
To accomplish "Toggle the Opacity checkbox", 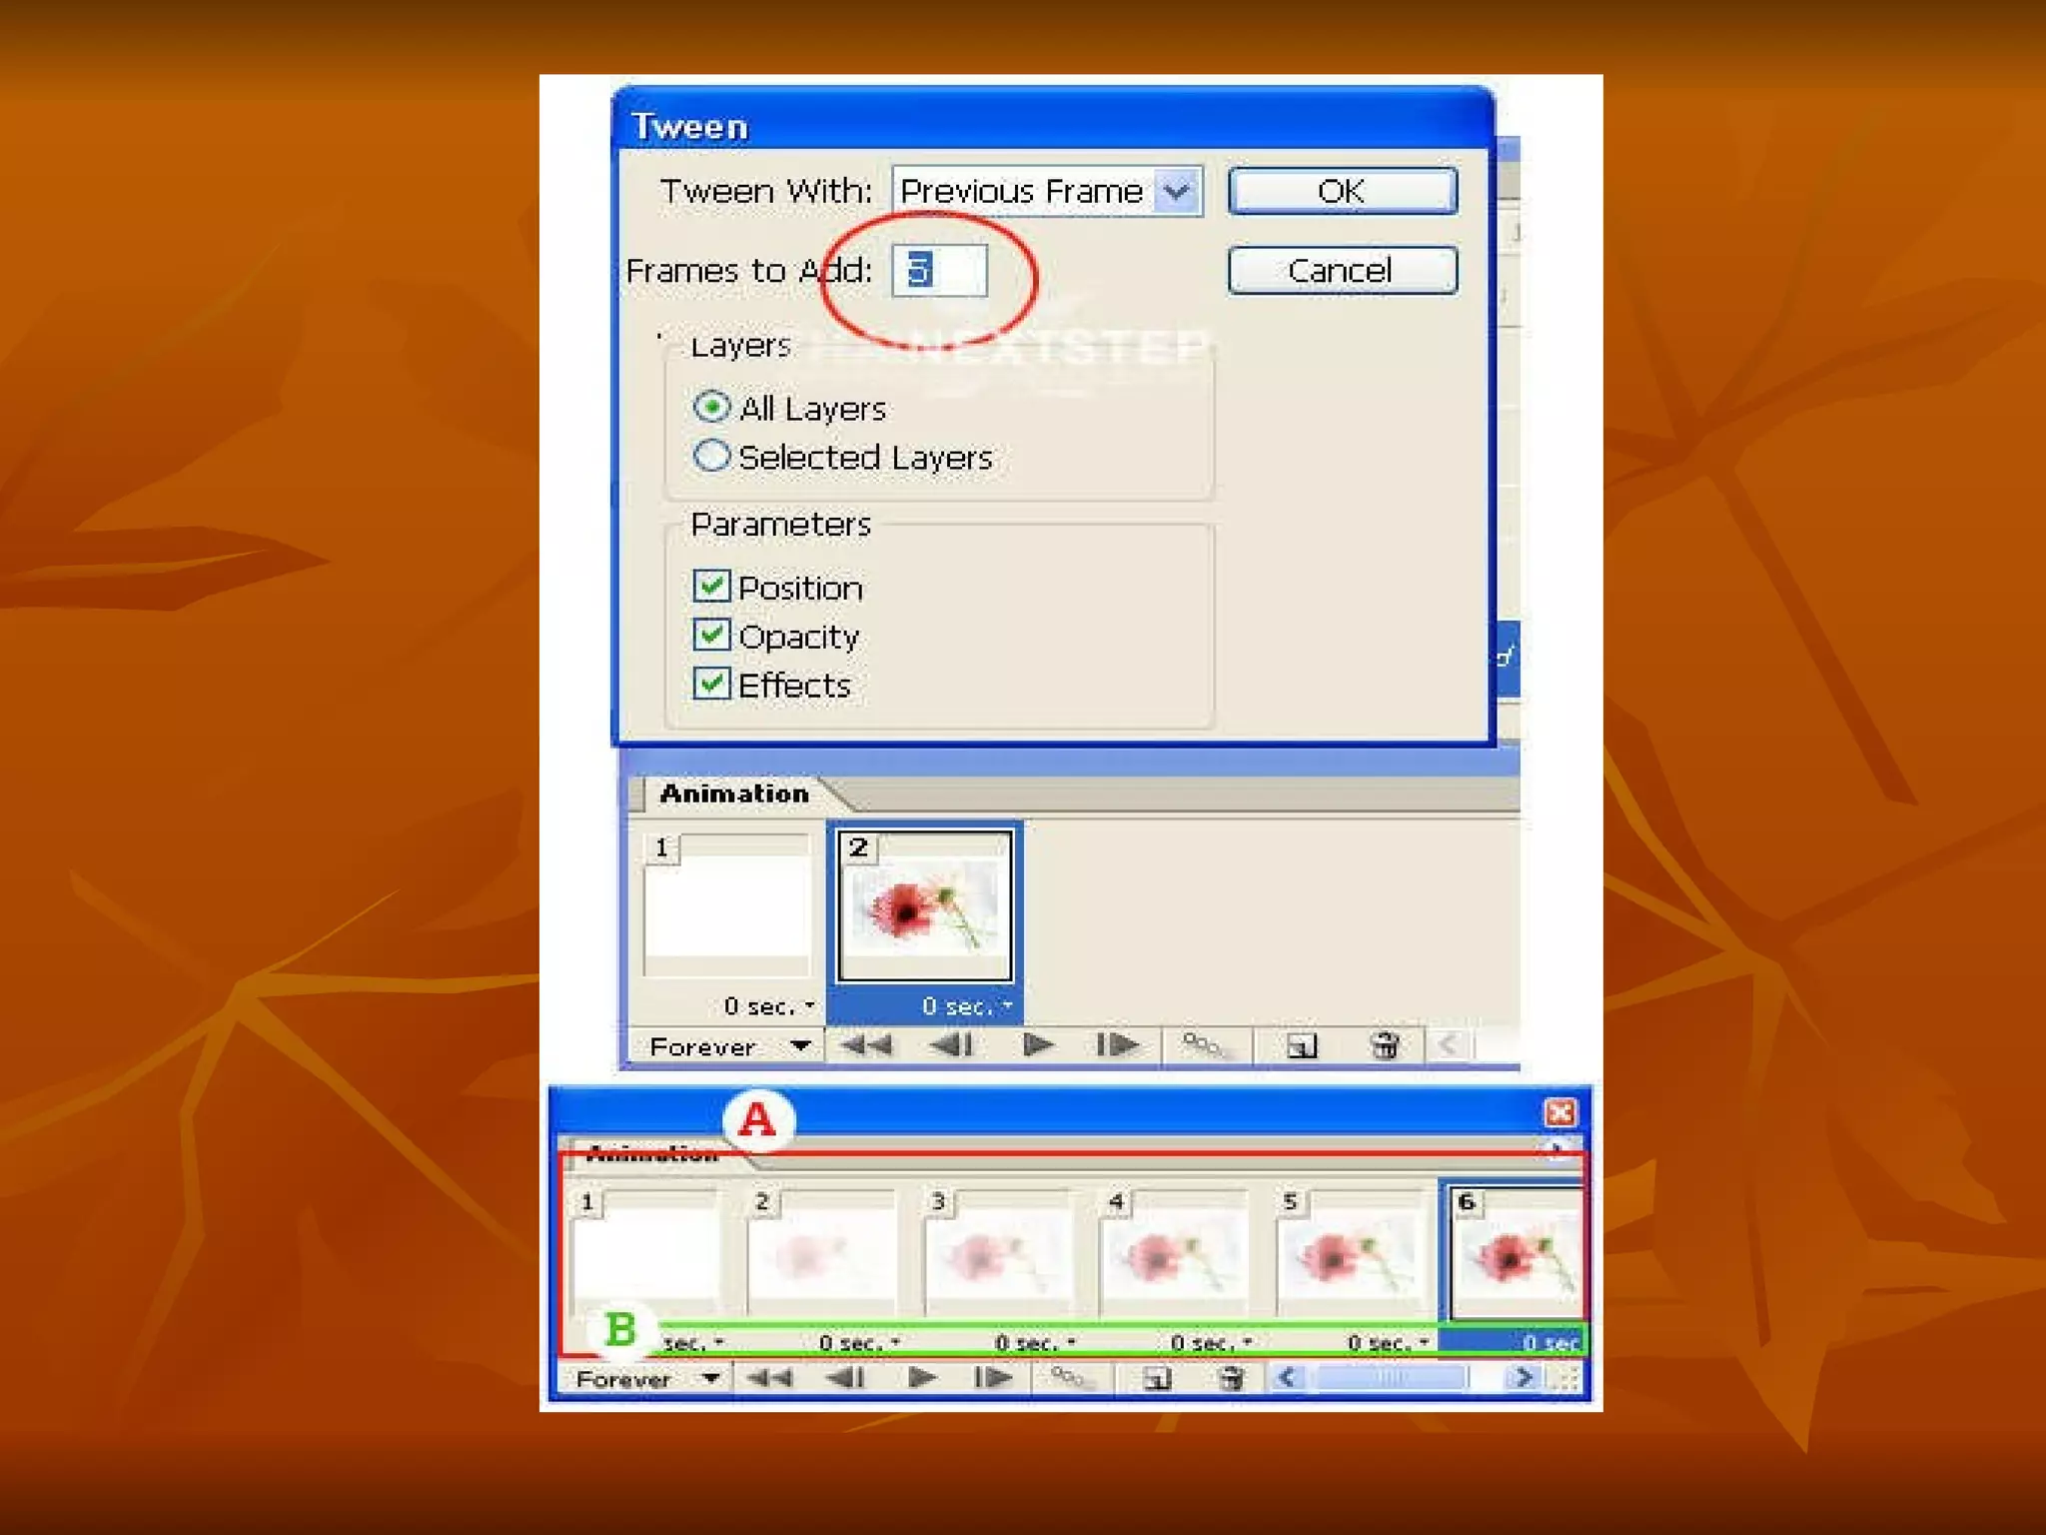I will pyautogui.click(x=711, y=636).
